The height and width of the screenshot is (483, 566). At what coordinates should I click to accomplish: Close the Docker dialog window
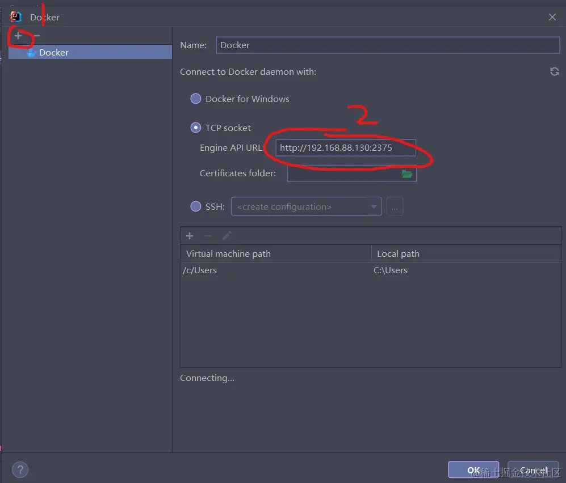coord(552,17)
